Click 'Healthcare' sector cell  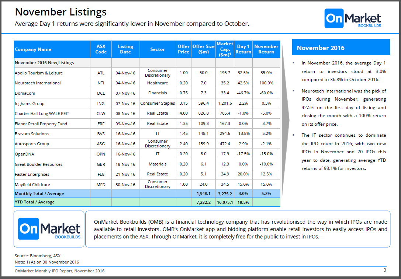158,83
